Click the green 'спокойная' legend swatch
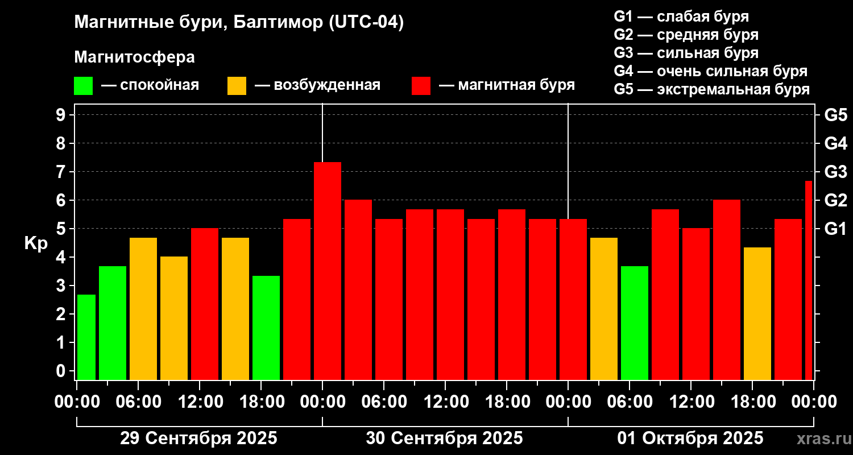The width and height of the screenshot is (853, 455). (83, 86)
